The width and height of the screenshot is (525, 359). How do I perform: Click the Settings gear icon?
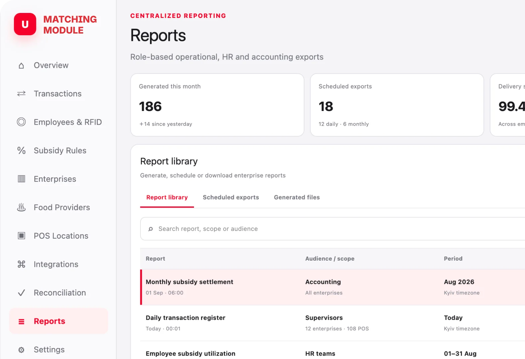pos(21,350)
